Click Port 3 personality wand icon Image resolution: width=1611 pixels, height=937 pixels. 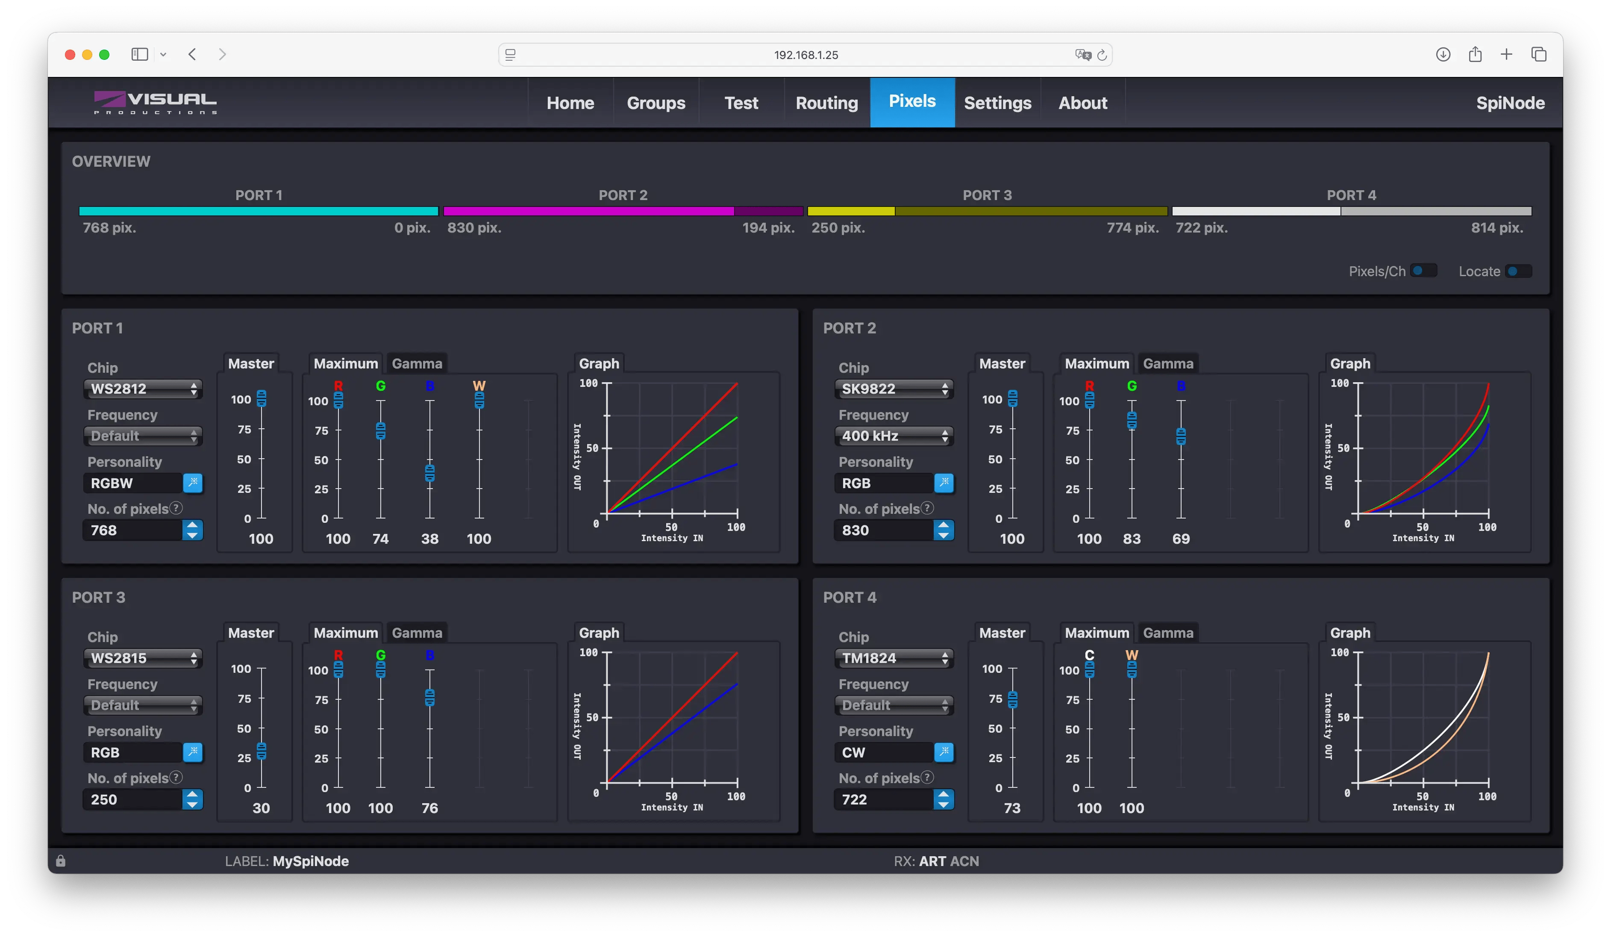point(192,752)
